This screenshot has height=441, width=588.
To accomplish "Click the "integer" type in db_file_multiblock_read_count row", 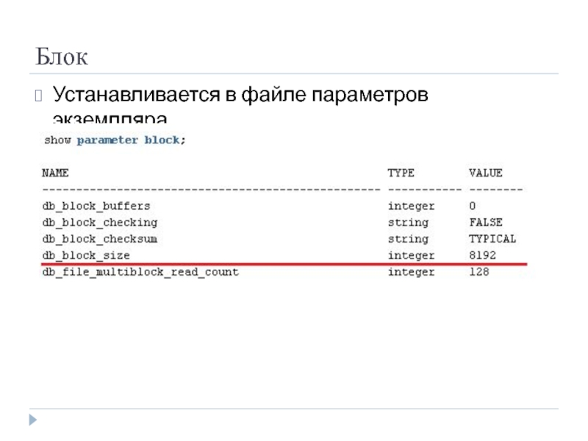I will point(411,272).
